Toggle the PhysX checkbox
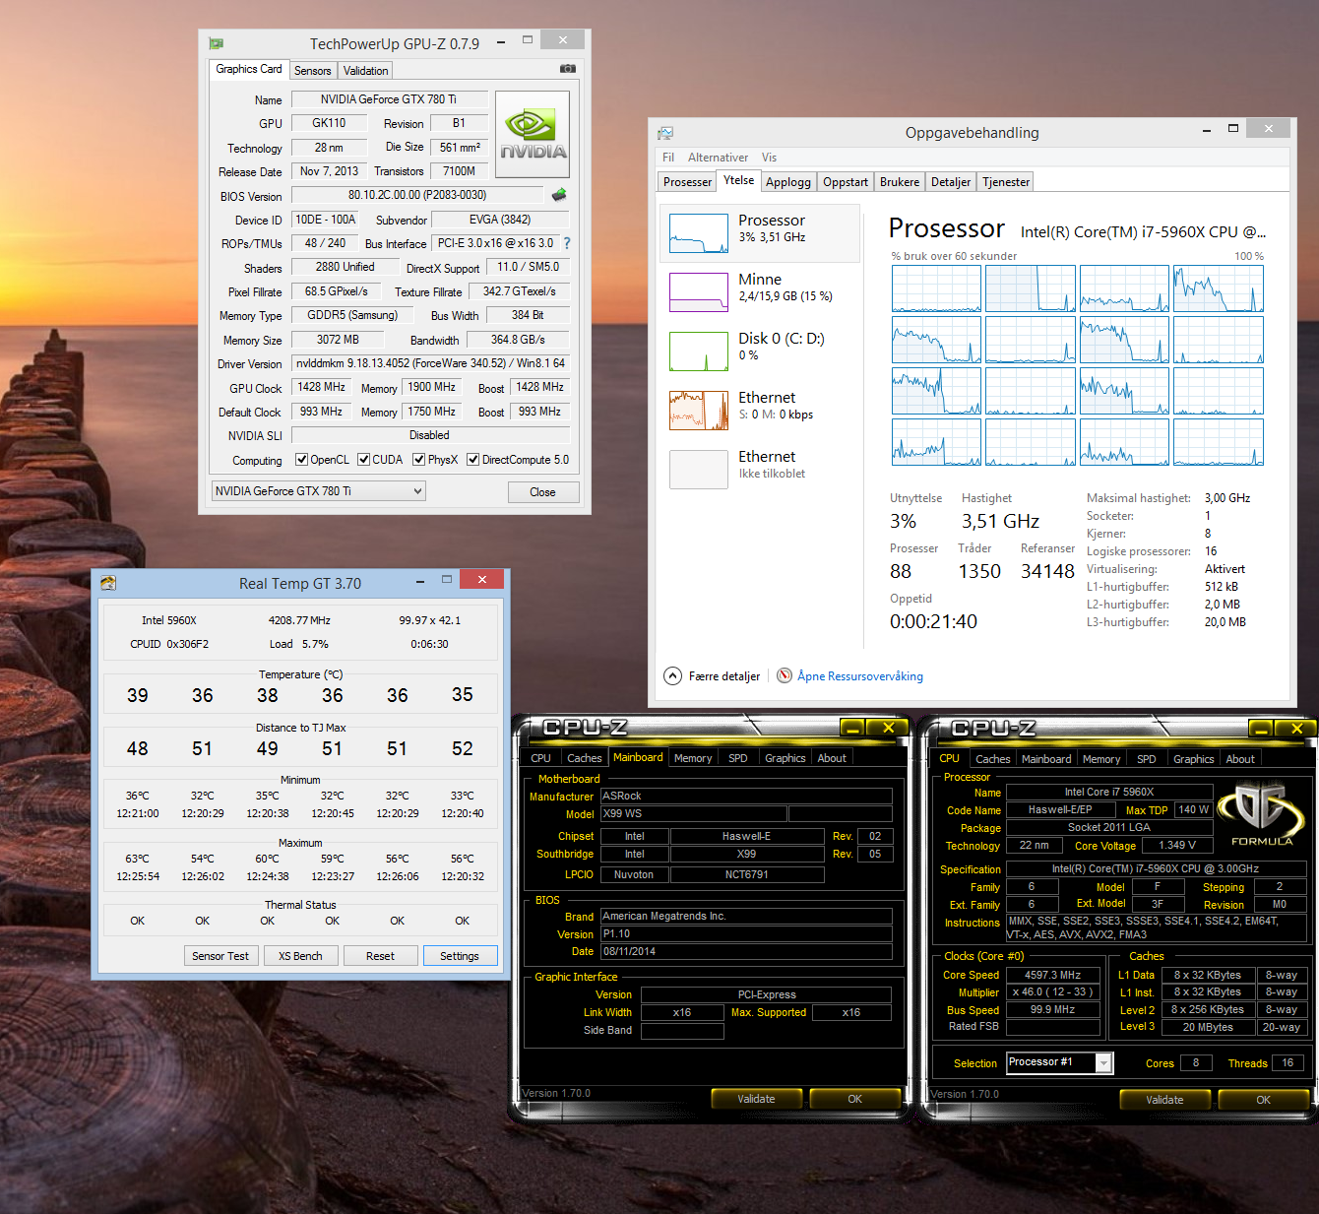The height and width of the screenshot is (1214, 1319). coord(418,460)
